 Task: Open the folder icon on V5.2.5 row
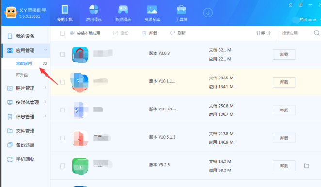click(306, 166)
